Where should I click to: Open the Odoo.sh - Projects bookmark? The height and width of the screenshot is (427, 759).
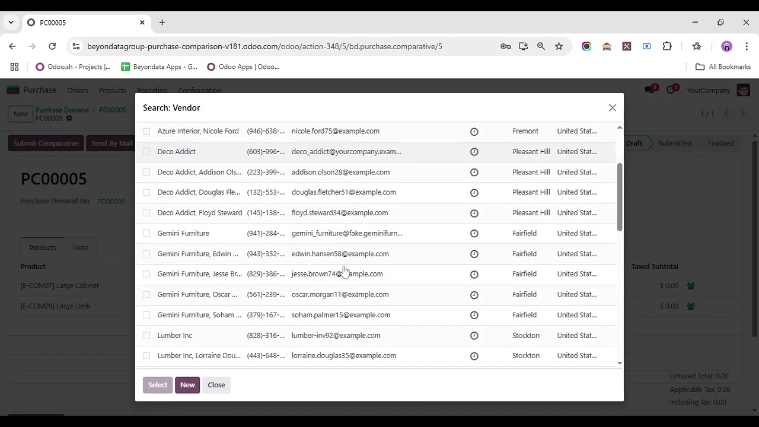74,67
